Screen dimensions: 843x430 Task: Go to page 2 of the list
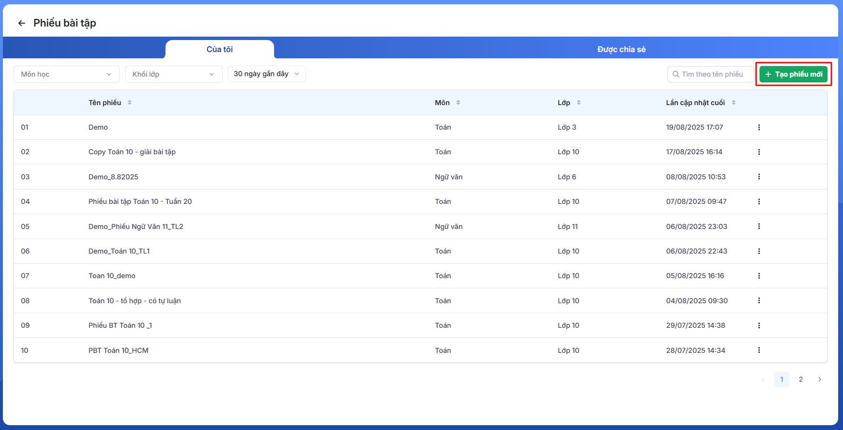click(x=801, y=379)
